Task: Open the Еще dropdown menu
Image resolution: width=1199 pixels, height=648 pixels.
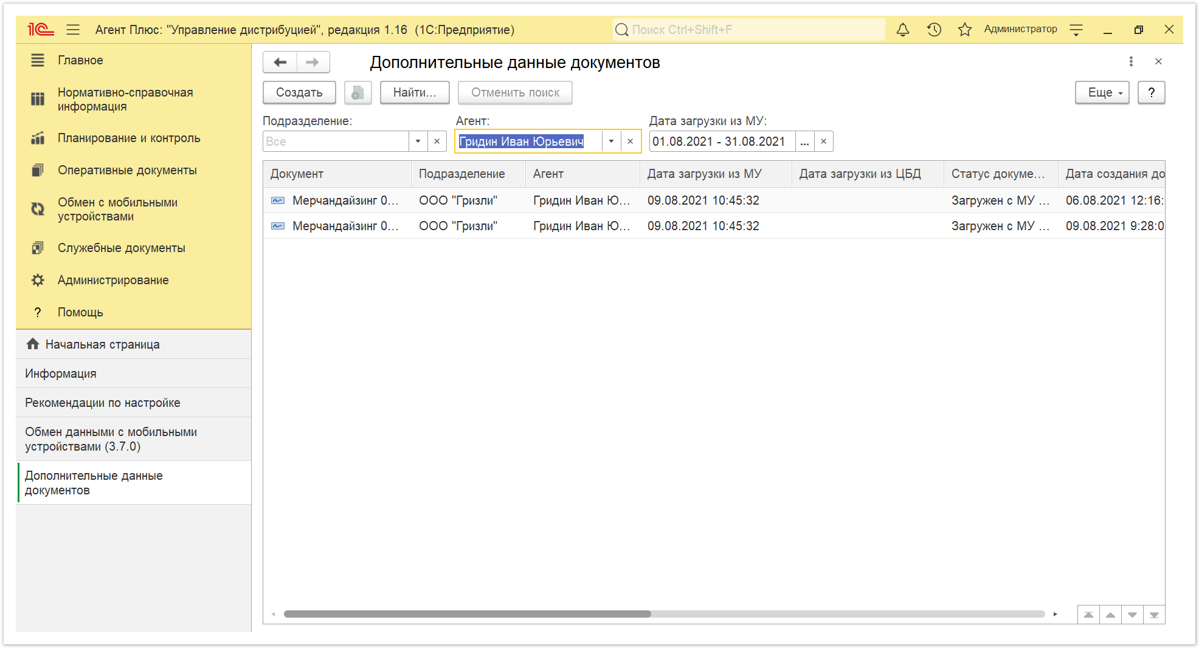Action: pos(1102,92)
